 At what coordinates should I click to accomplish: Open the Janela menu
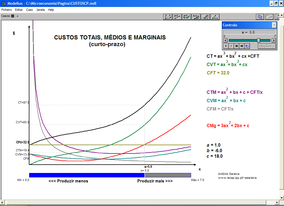pyautogui.click(x=40, y=10)
